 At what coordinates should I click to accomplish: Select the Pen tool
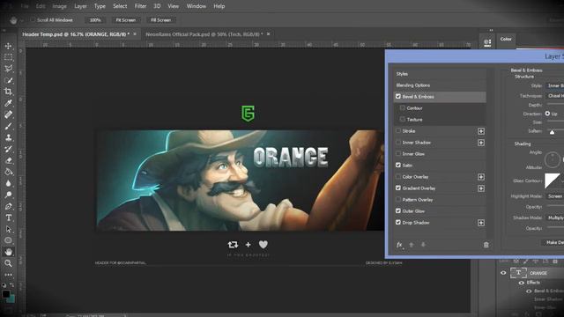[x=8, y=206]
